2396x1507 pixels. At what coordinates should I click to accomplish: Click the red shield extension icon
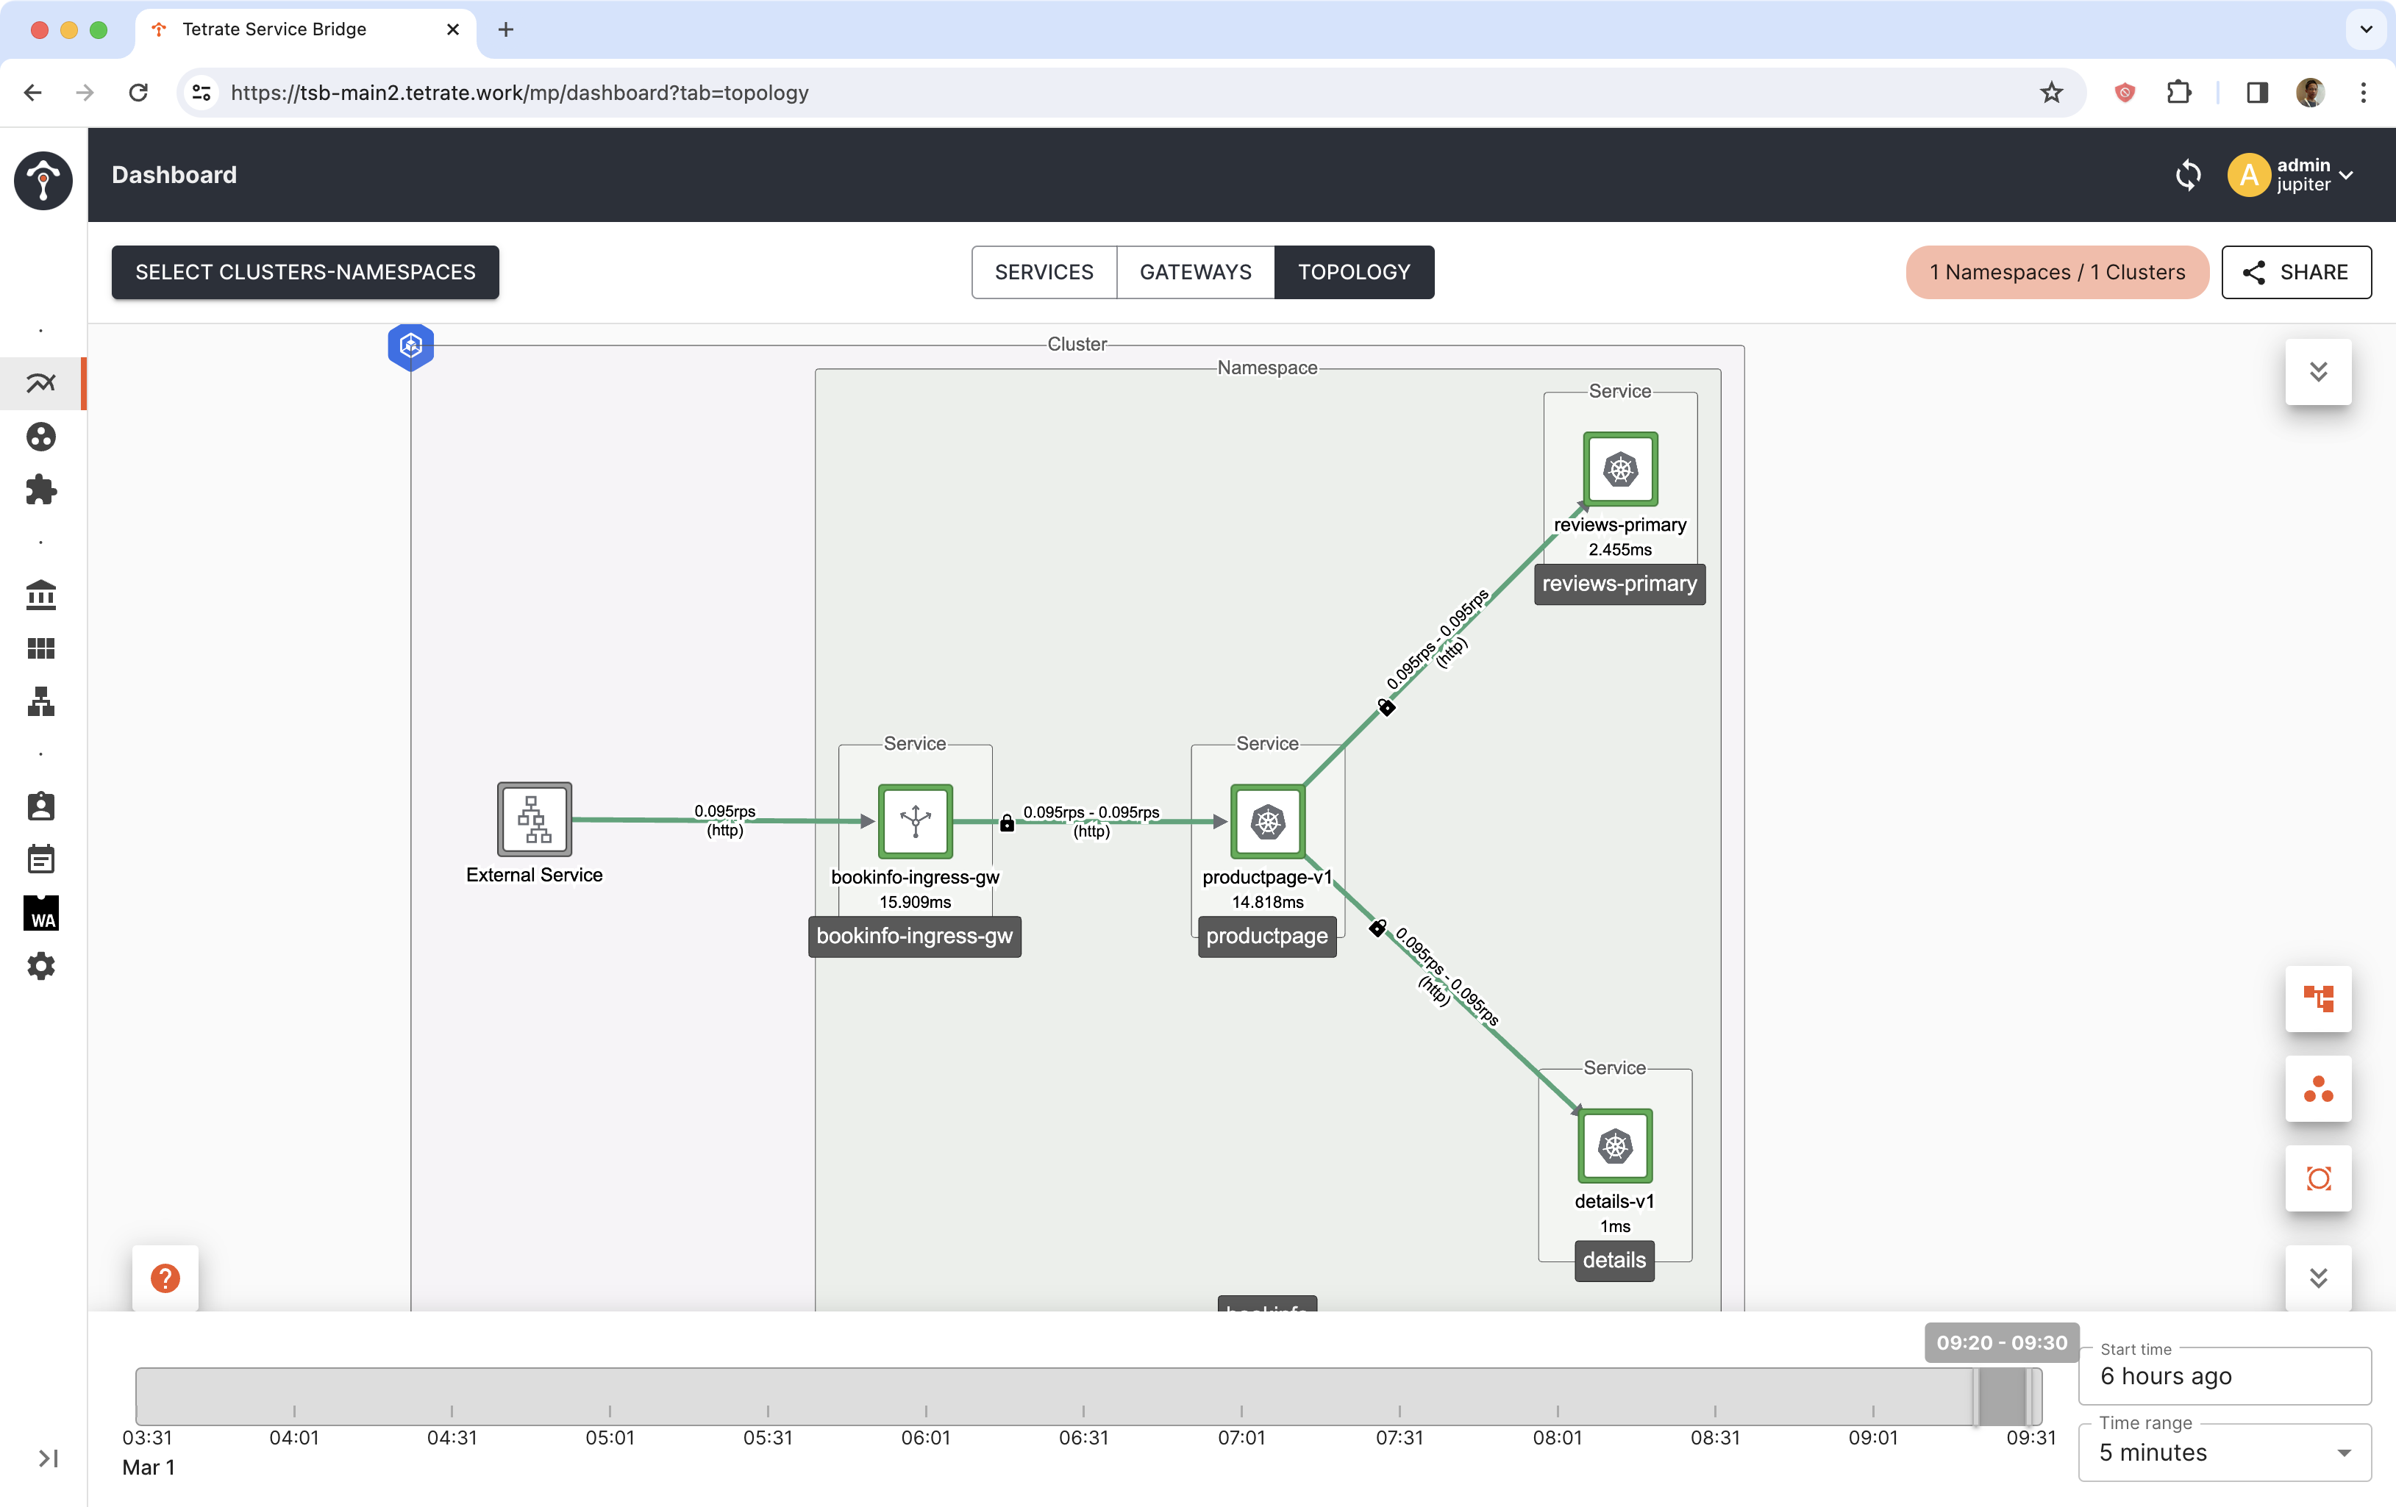tap(2125, 93)
